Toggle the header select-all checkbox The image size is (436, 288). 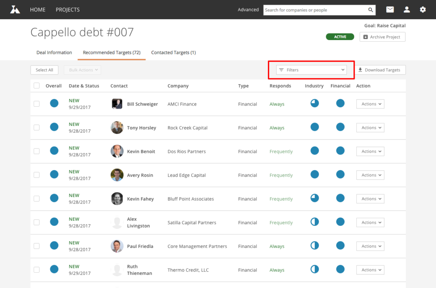(x=37, y=86)
